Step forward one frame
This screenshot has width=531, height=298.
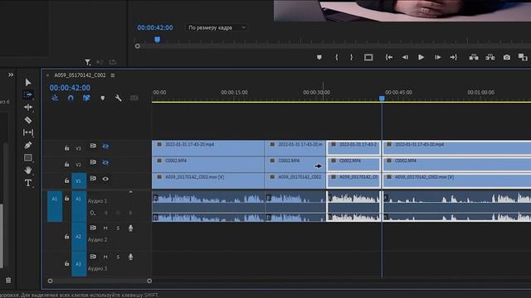[437, 57]
